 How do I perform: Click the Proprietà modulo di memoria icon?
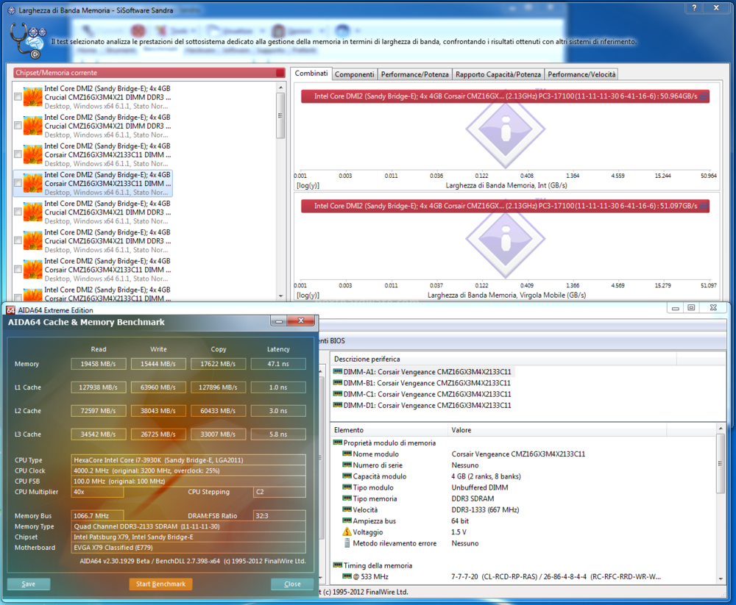[338, 443]
